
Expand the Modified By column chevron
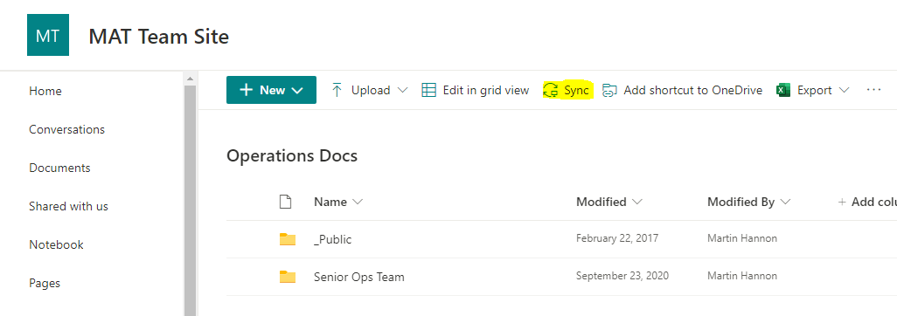pos(785,202)
